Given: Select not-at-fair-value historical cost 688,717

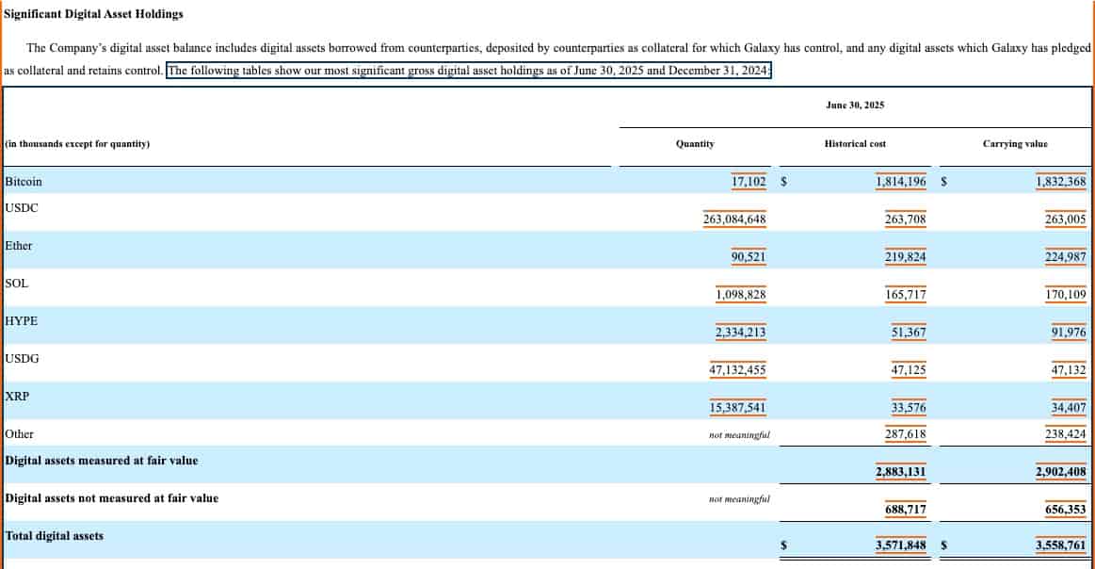Looking at the screenshot, I should click(x=905, y=509).
